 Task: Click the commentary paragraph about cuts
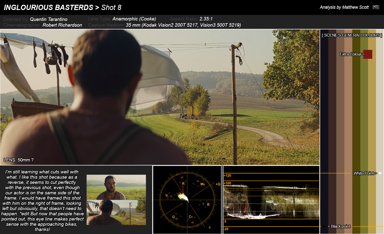coord(42,201)
